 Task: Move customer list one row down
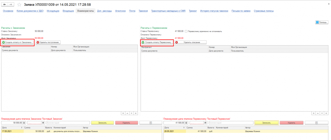131,113
